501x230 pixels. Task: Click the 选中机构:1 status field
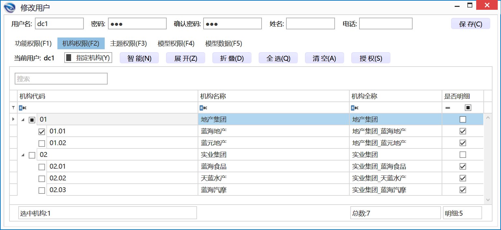[x=108, y=213]
